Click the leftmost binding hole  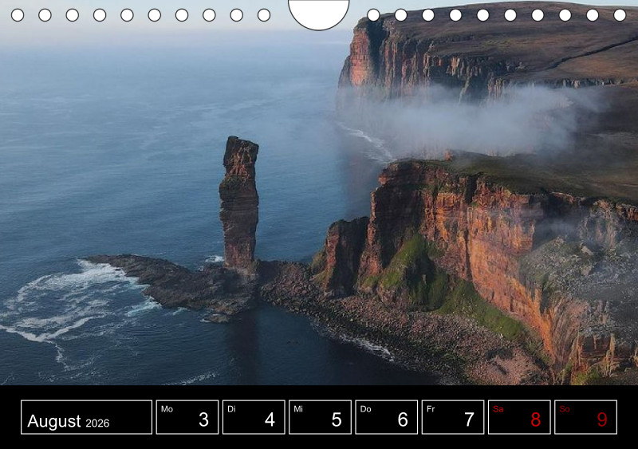[x=18, y=15]
